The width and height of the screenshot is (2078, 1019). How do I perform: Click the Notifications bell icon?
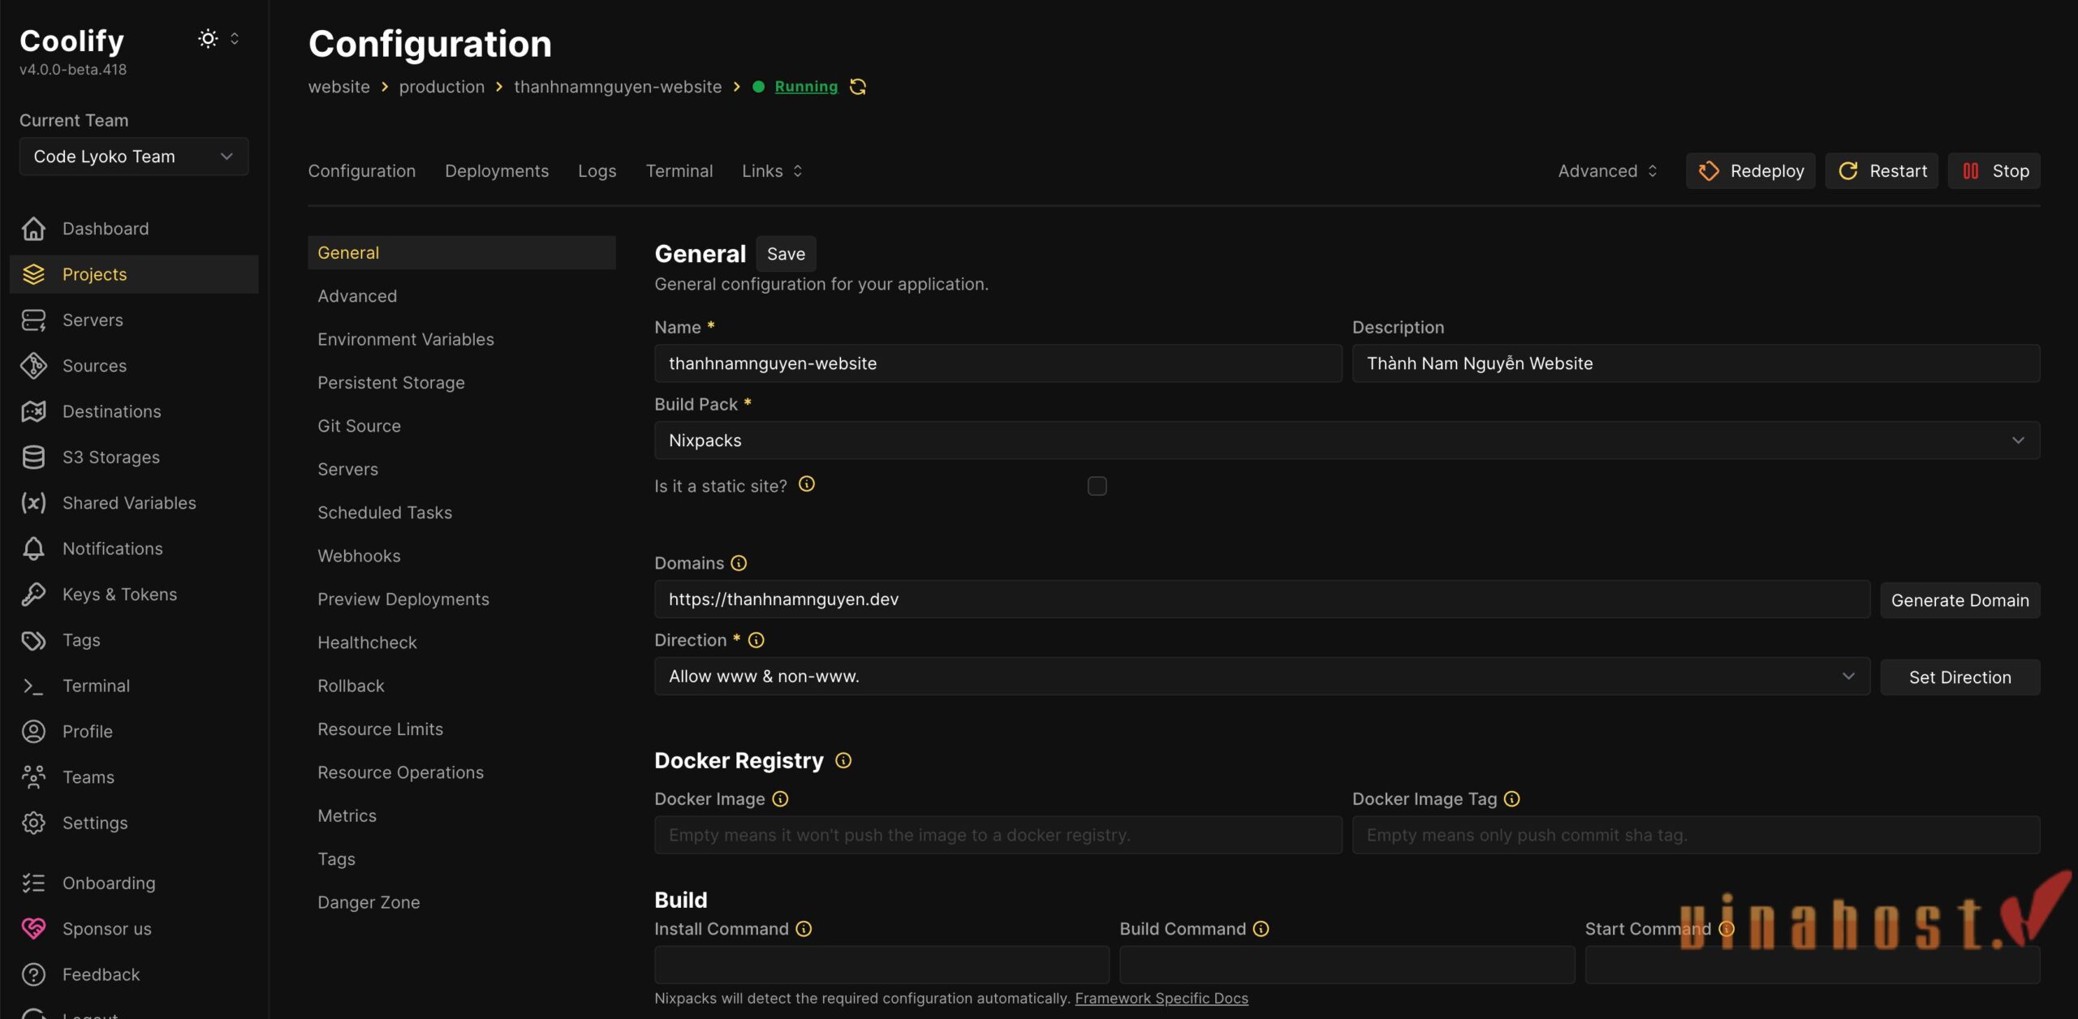click(x=33, y=548)
